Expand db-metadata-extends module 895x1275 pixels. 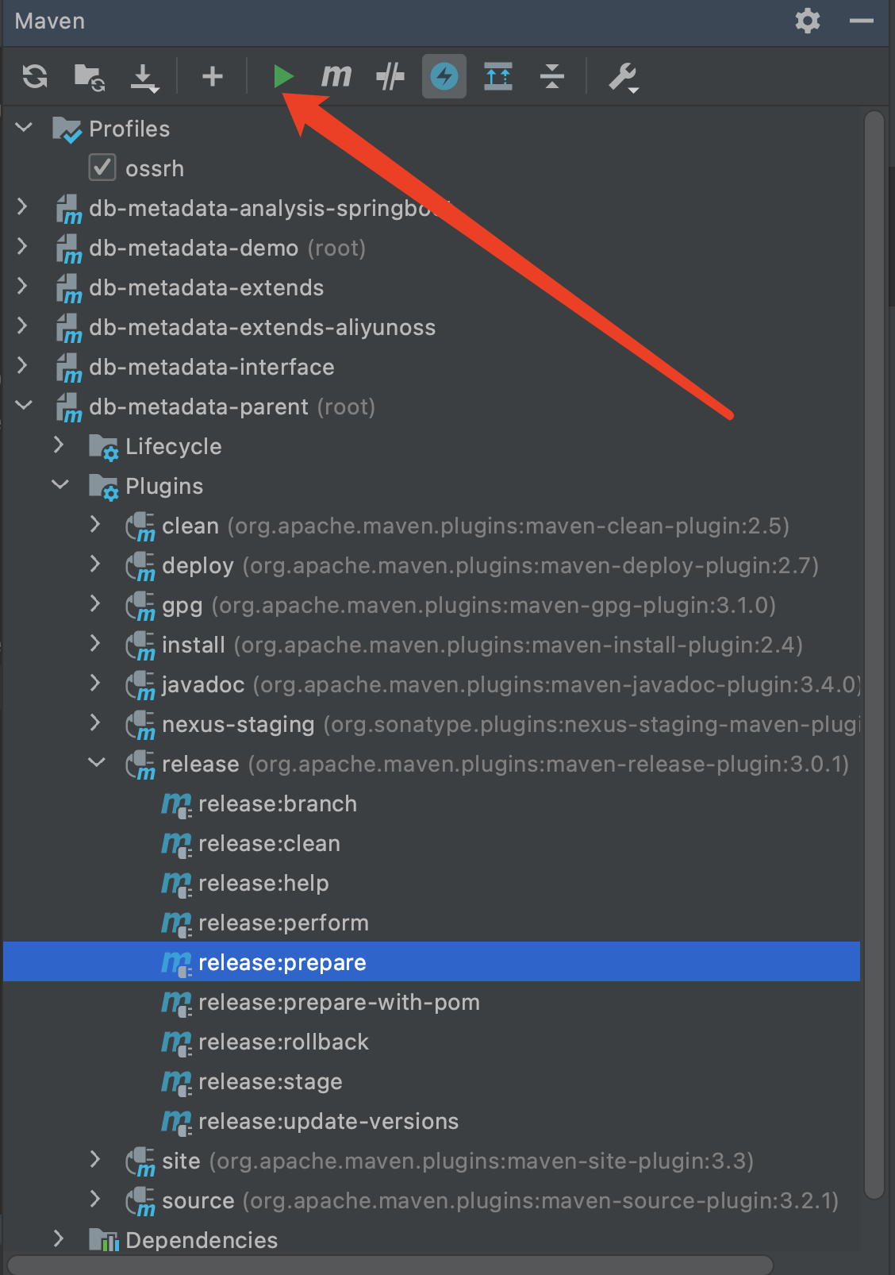[x=23, y=287]
